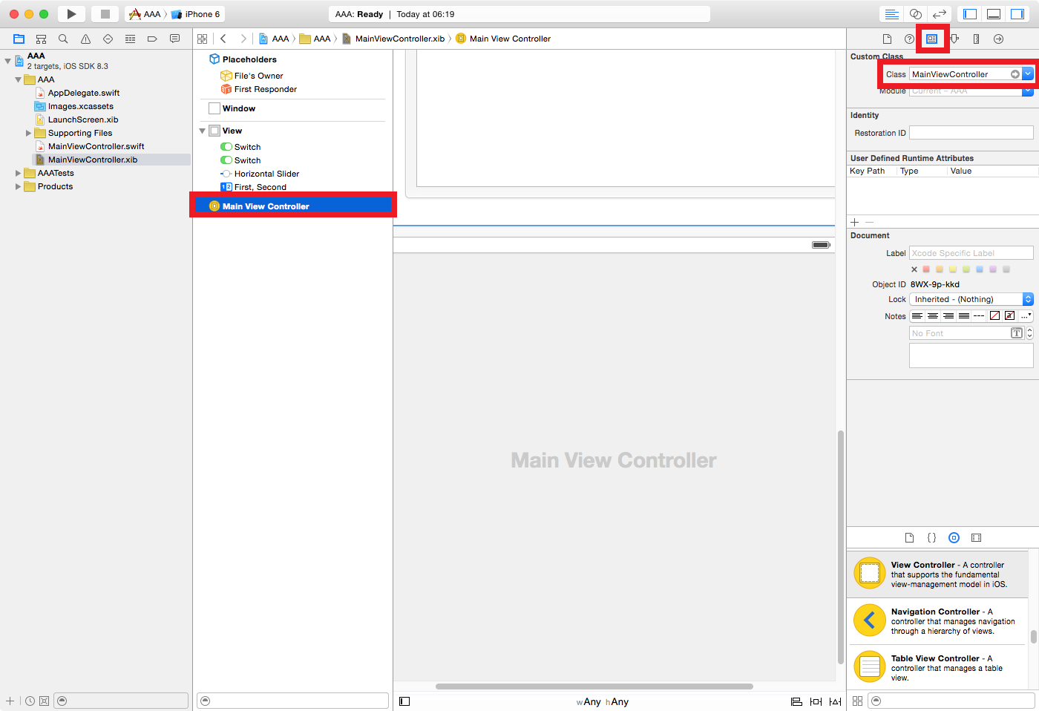The height and width of the screenshot is (711, 1039).
Task: Open Resolve Auto Layout Issues menu
Action: point(835,701)
